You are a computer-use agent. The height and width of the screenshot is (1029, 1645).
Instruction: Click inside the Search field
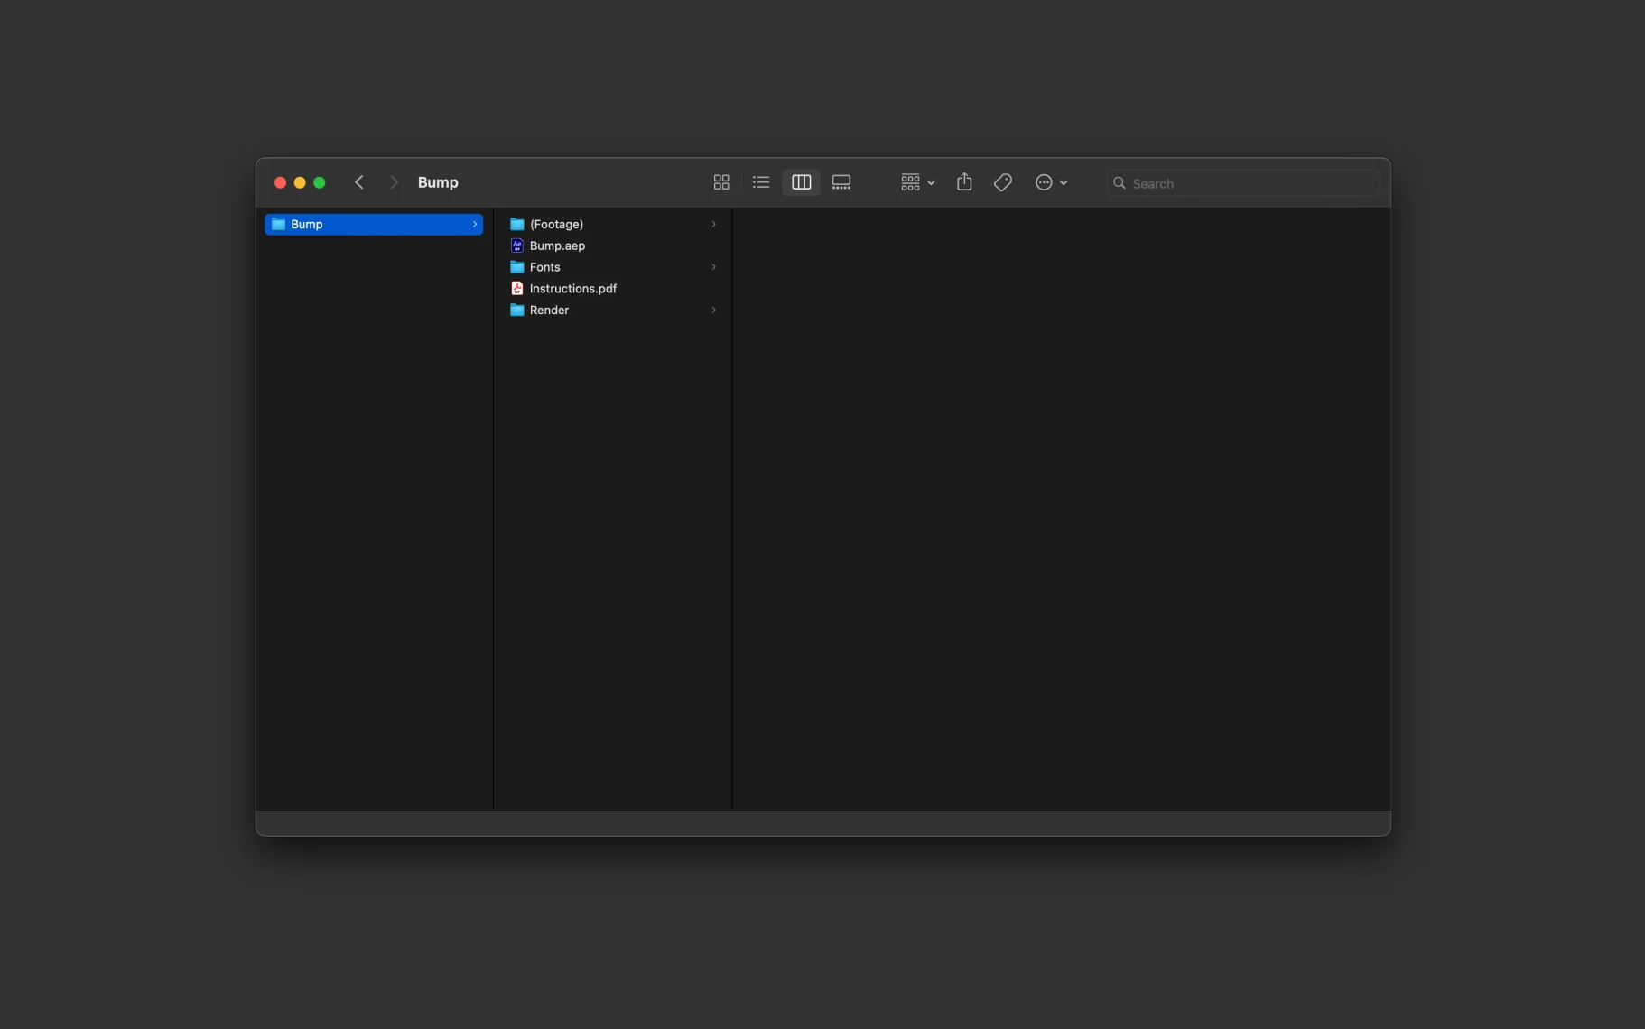1243,183
